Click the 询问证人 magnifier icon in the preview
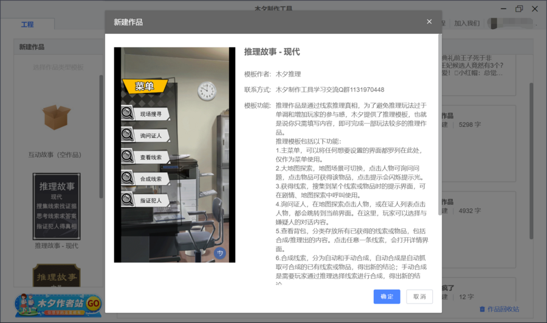The image size is (547, 323). coord(128,135)
